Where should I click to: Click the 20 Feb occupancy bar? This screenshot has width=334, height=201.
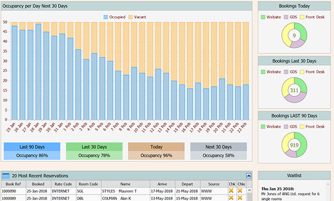coord(222,99)
